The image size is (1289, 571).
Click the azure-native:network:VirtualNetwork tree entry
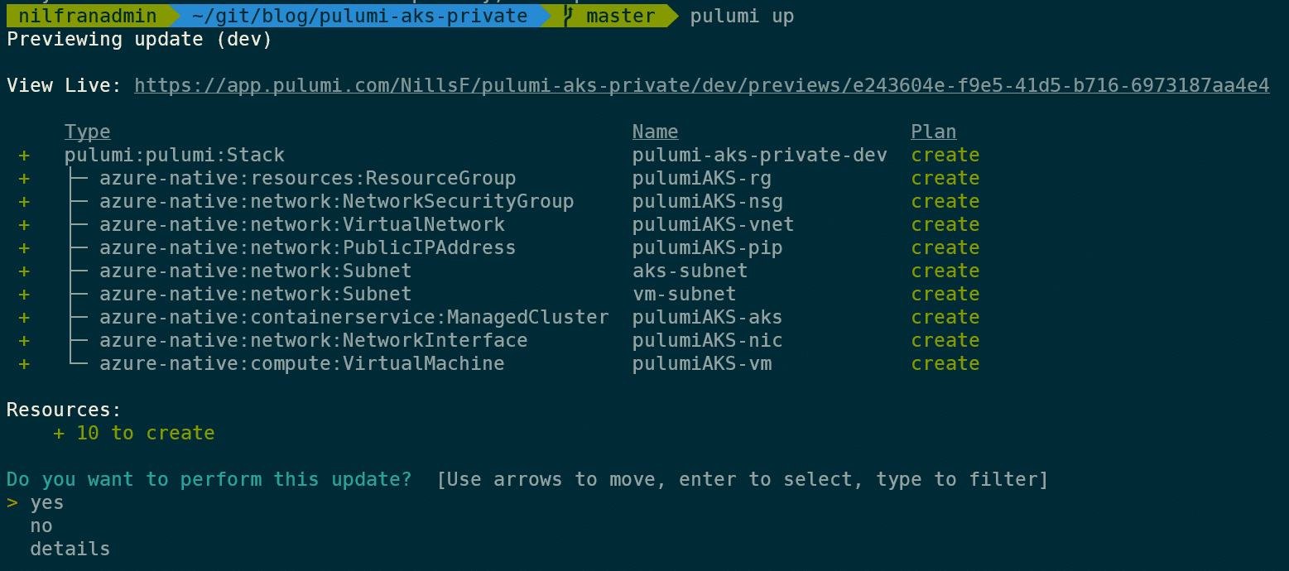tap(302, 224)
